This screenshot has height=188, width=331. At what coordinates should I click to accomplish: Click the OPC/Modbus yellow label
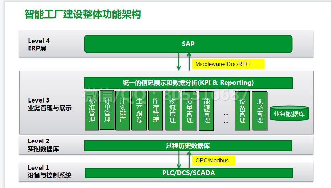pos(213,160)
